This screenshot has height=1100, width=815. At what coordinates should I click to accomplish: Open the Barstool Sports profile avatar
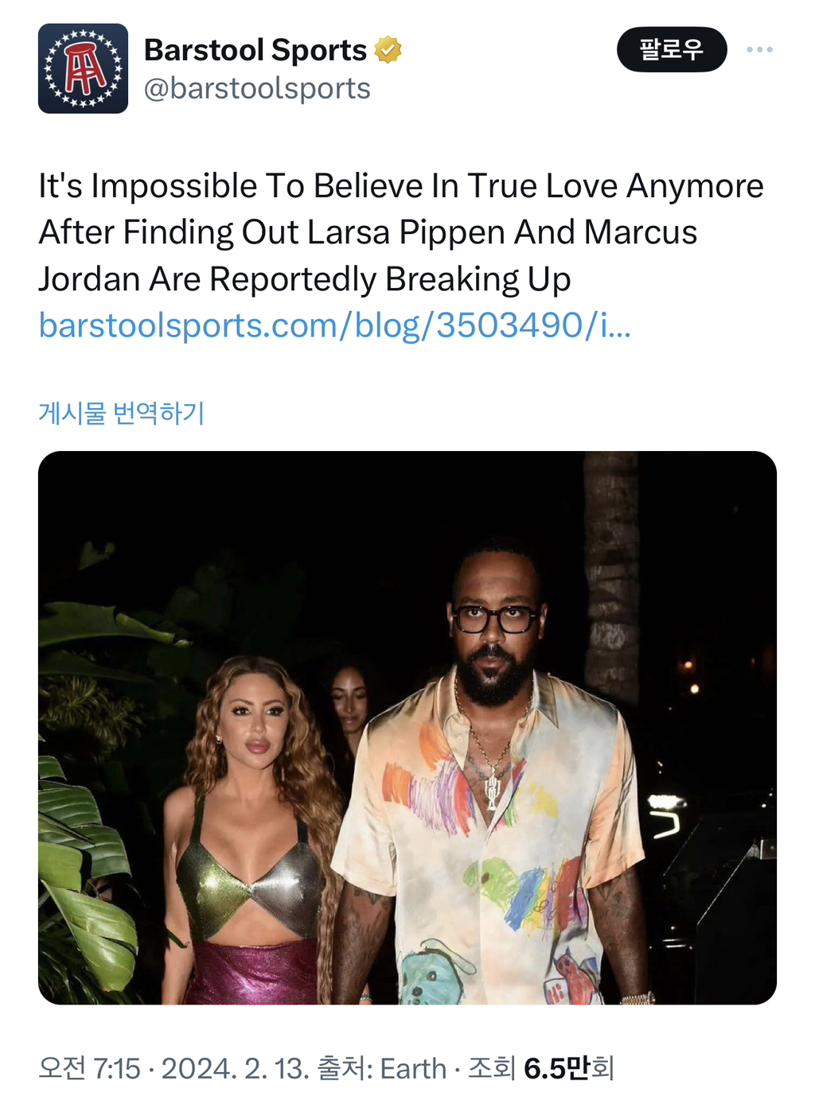(83, 68)
